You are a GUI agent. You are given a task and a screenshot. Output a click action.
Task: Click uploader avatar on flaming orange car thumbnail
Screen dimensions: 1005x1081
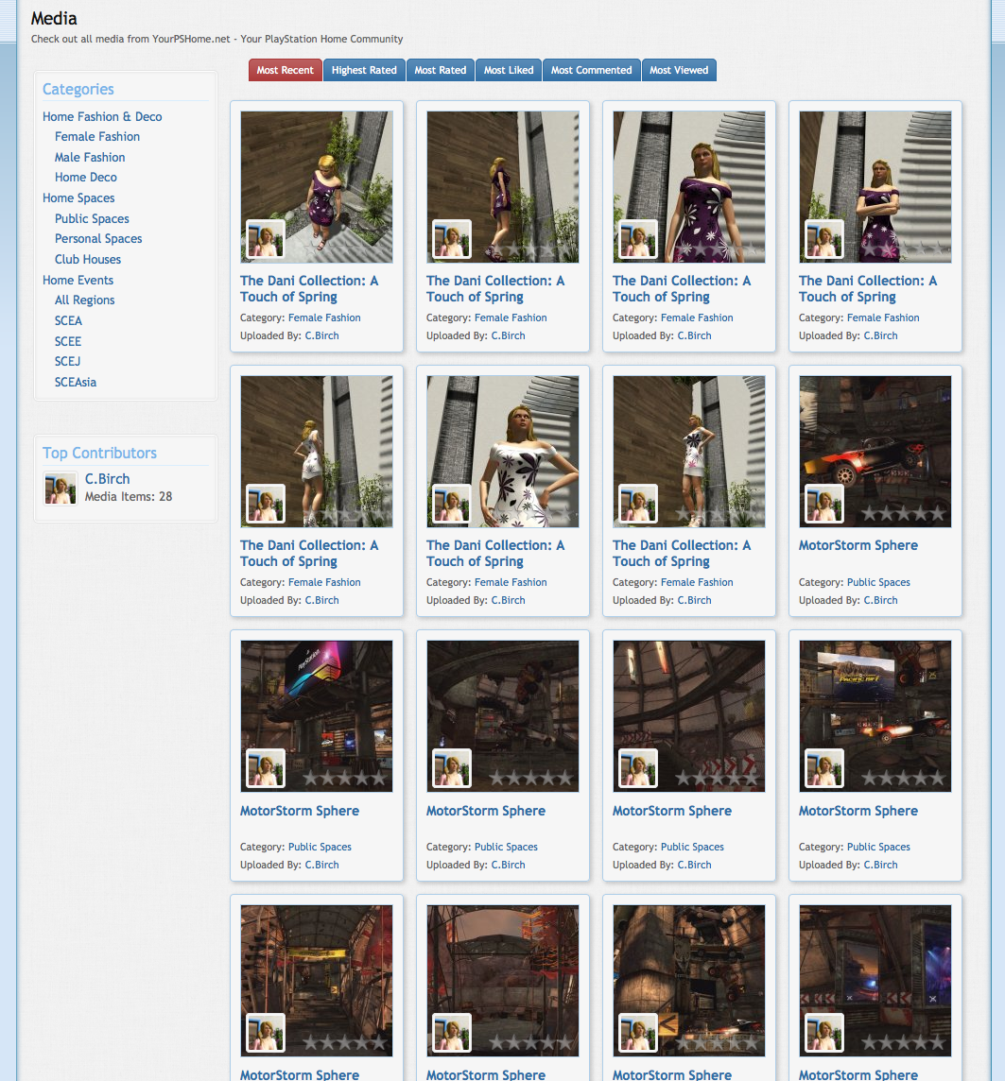click(824, 504)
